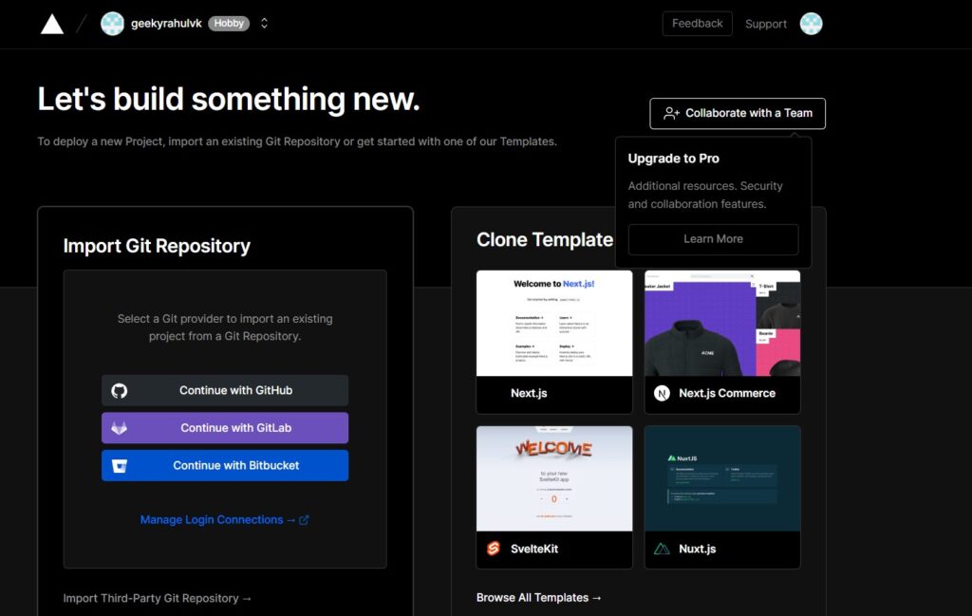Click the Next.js Commerce N logo

[662, 393]
